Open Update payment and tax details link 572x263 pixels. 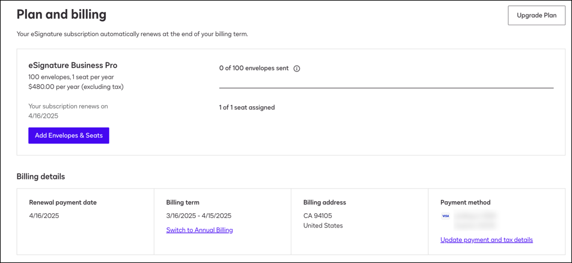point(486,240)
